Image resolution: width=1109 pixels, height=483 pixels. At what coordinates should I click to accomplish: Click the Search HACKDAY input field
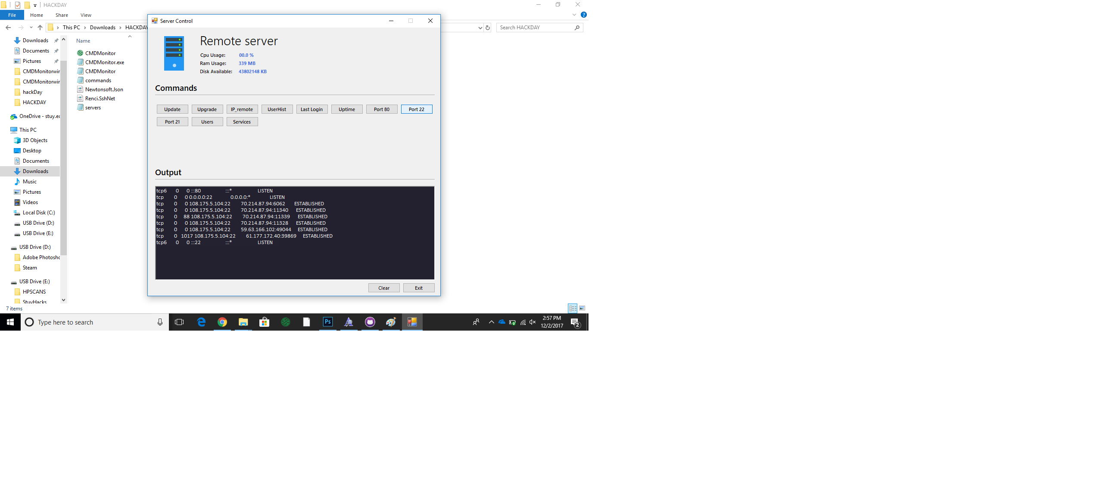pyautogui.click(x=536, y=28)
